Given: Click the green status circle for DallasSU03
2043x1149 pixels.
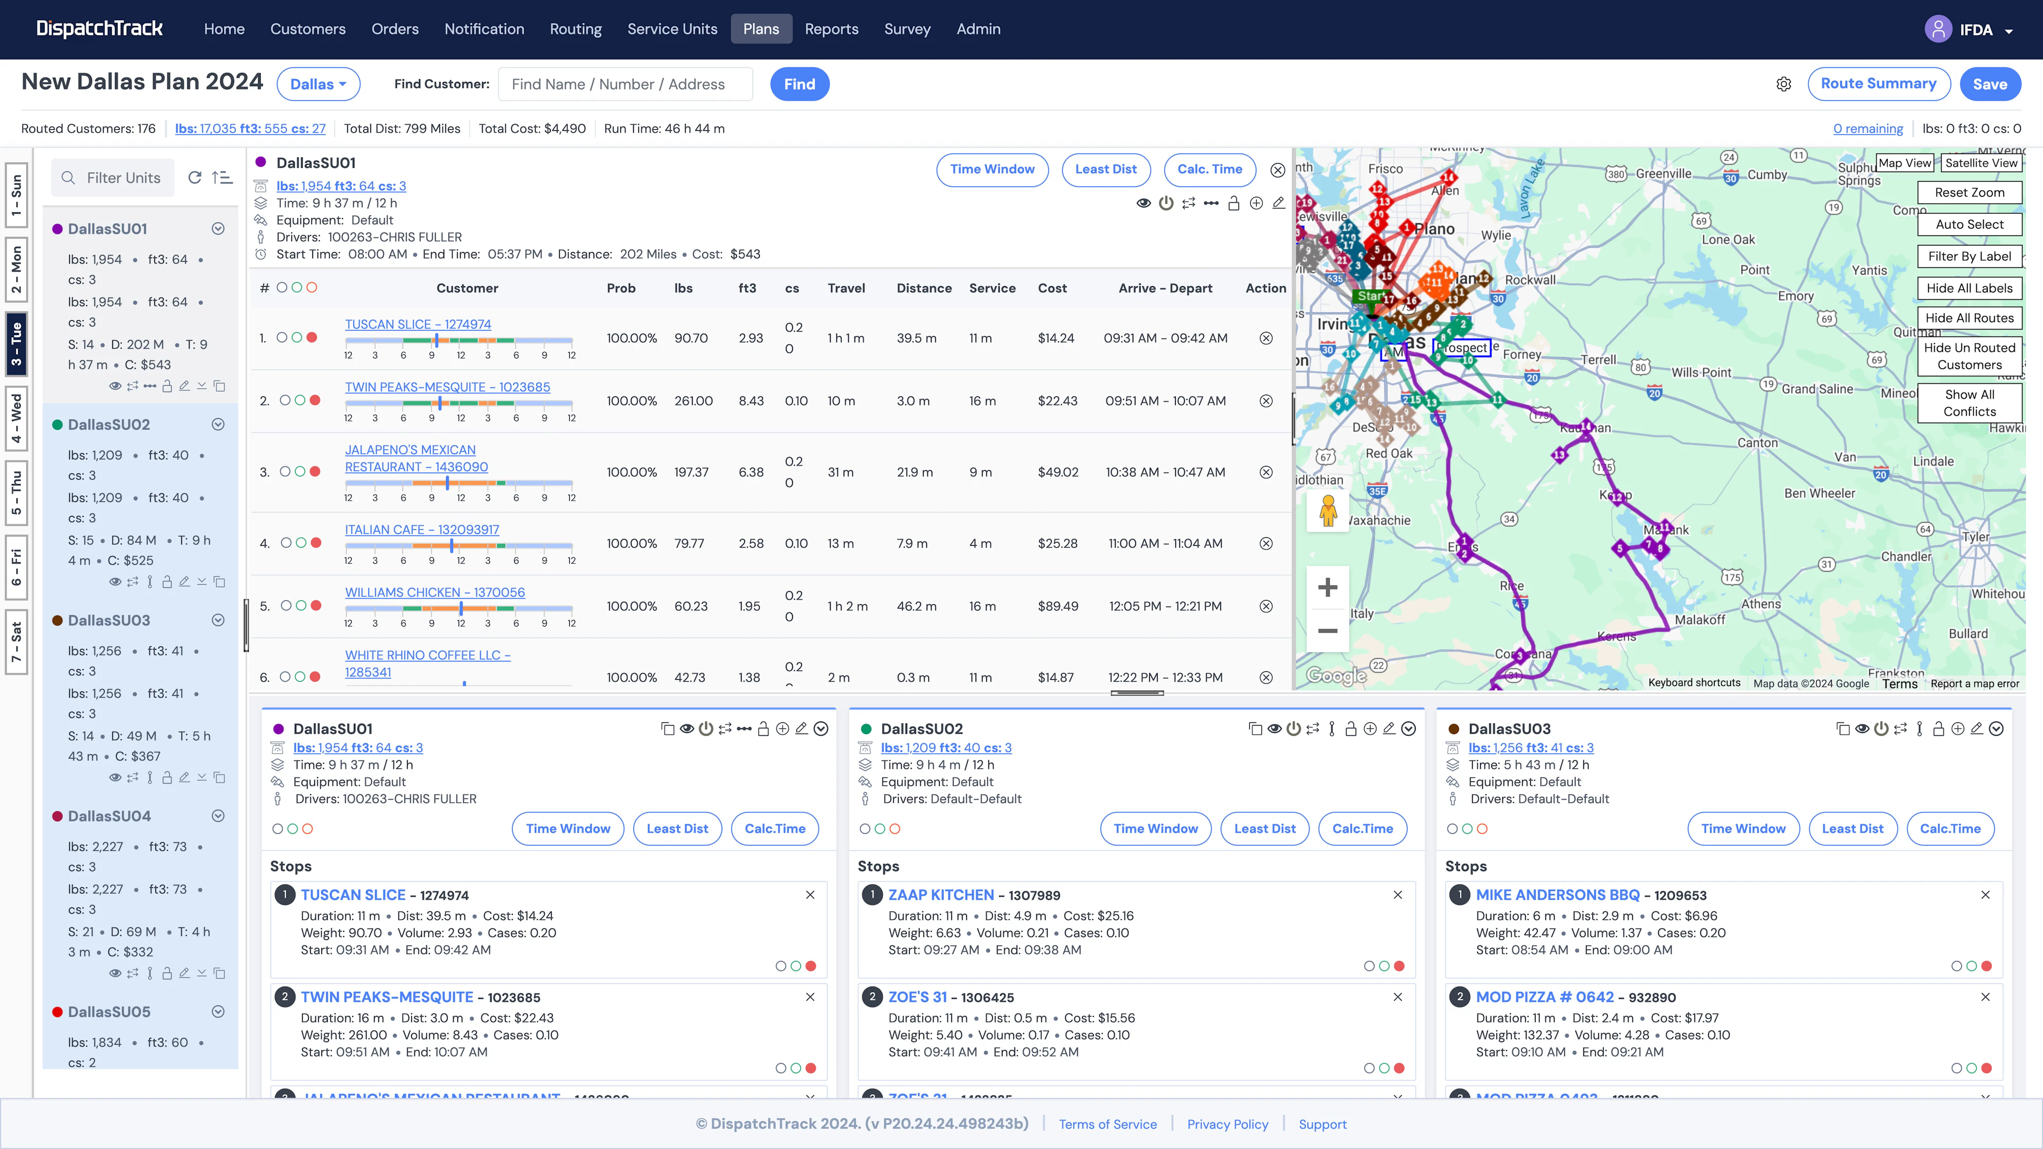Looking at the screenshot, I should [x=1468, y=829].
